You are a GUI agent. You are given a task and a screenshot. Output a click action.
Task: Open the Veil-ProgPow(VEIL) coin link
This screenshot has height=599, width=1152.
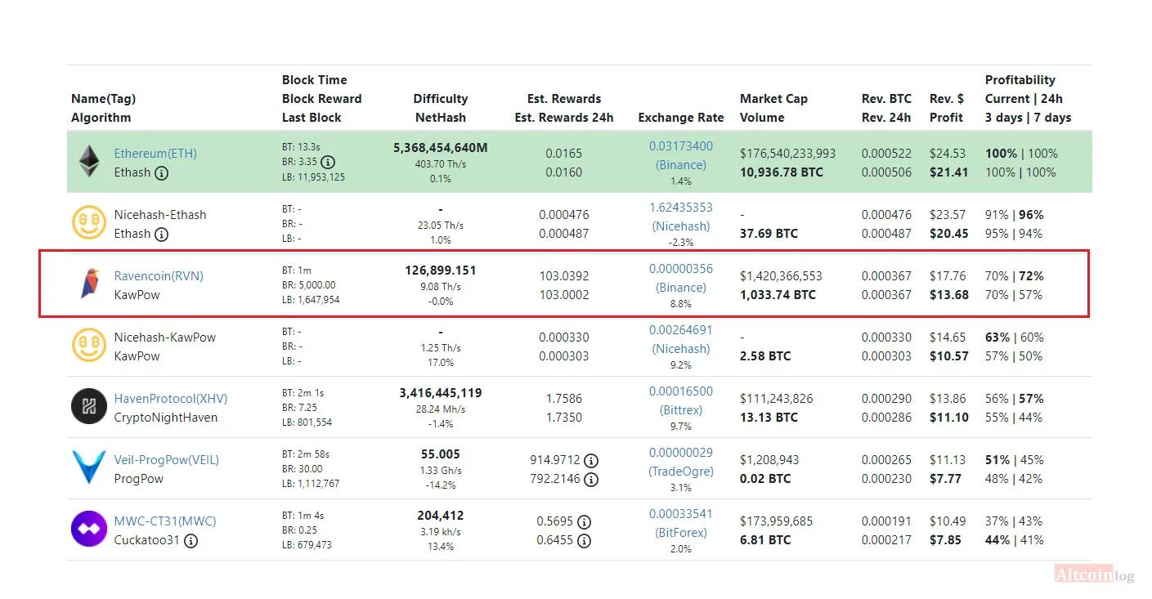click(x=167, y=460)
